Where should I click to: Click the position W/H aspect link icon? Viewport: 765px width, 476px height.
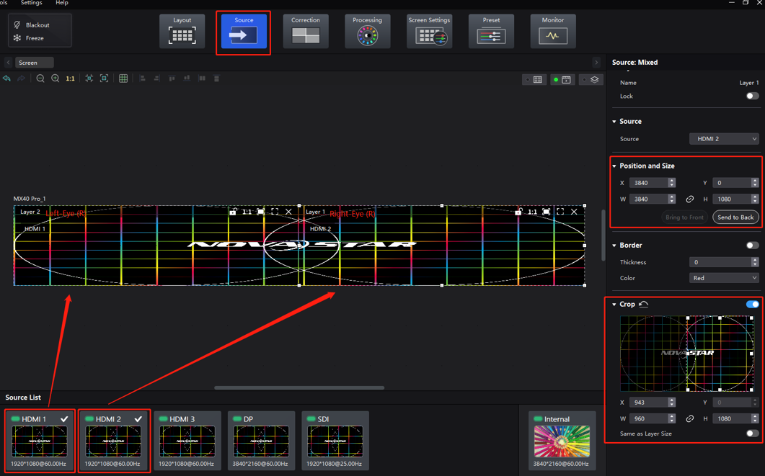(x=689, y=199)
